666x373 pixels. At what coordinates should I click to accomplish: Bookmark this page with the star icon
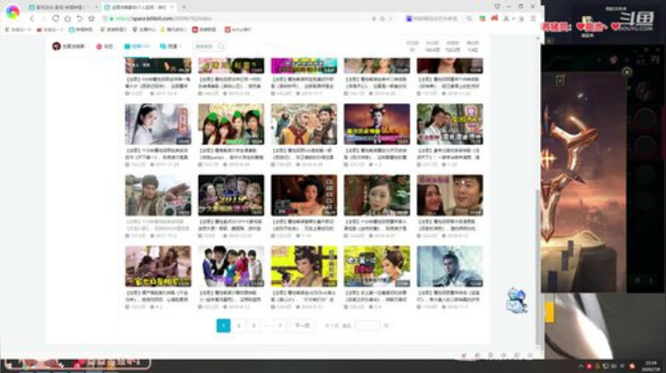(x=92, y=18)
